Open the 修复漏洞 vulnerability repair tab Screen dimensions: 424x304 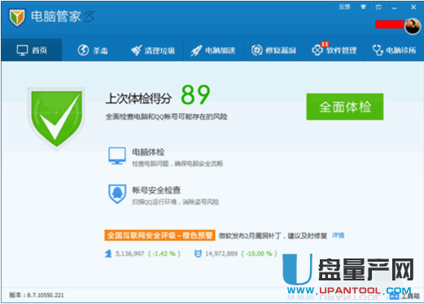click(x=273, y=50)
